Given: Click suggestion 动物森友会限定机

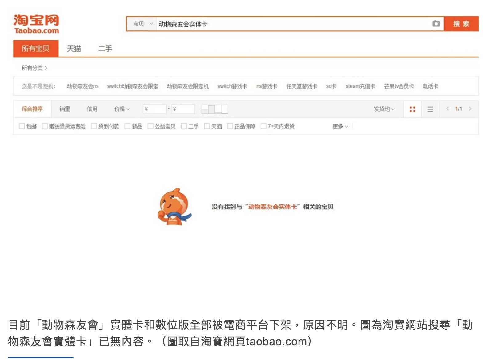Looking at the screenshot, I should point(188,86).
